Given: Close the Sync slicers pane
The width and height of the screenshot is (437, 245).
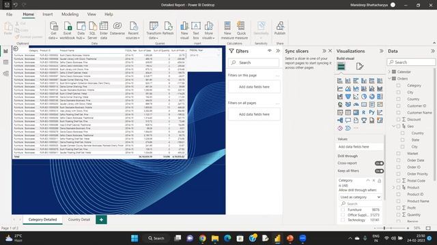Looking at the screenshot, I should (330, 51).
